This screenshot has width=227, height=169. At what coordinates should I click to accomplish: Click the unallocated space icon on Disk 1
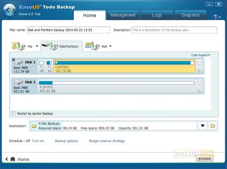[x=199, y=63]
